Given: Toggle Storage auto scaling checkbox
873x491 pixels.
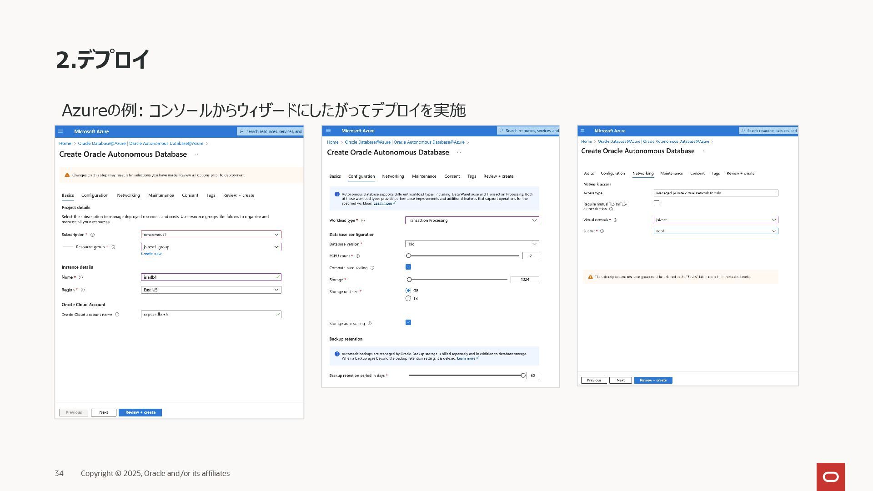Looking at the screenshot, I should [x=408, y=323].
